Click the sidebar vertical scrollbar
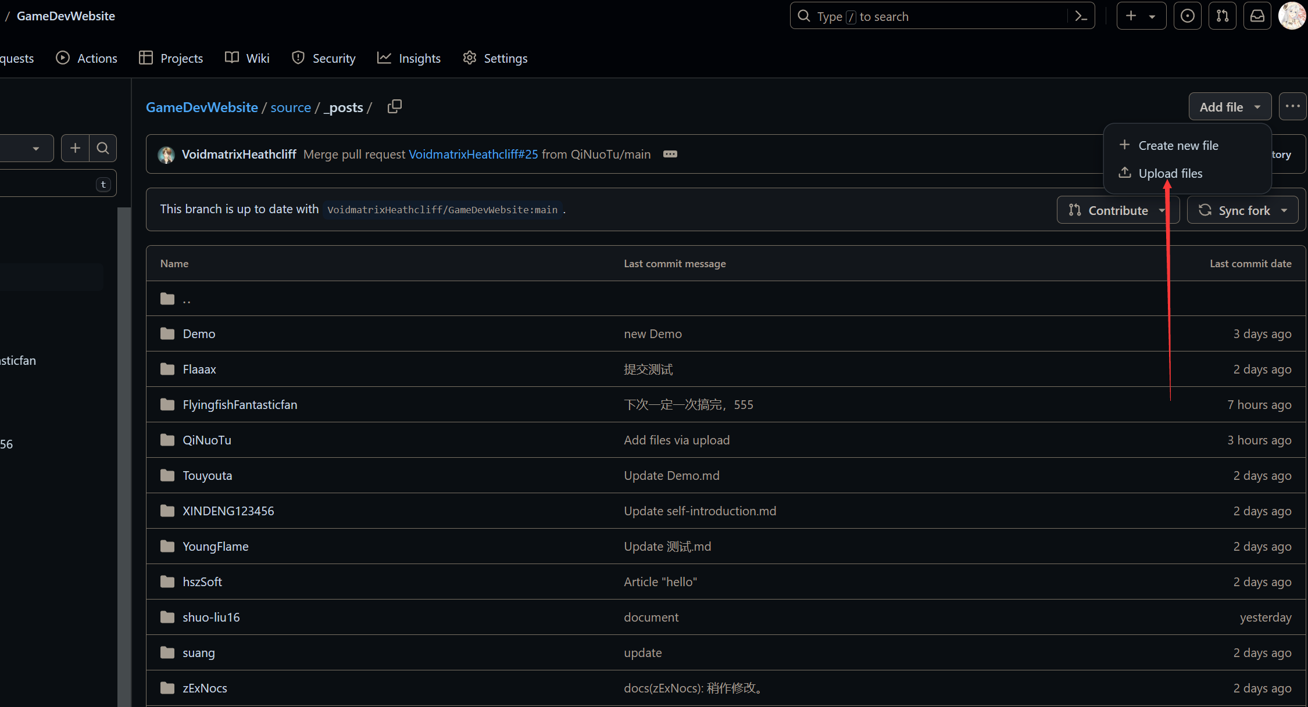Viewport: 1308px width, 707px height. (124, 457)
